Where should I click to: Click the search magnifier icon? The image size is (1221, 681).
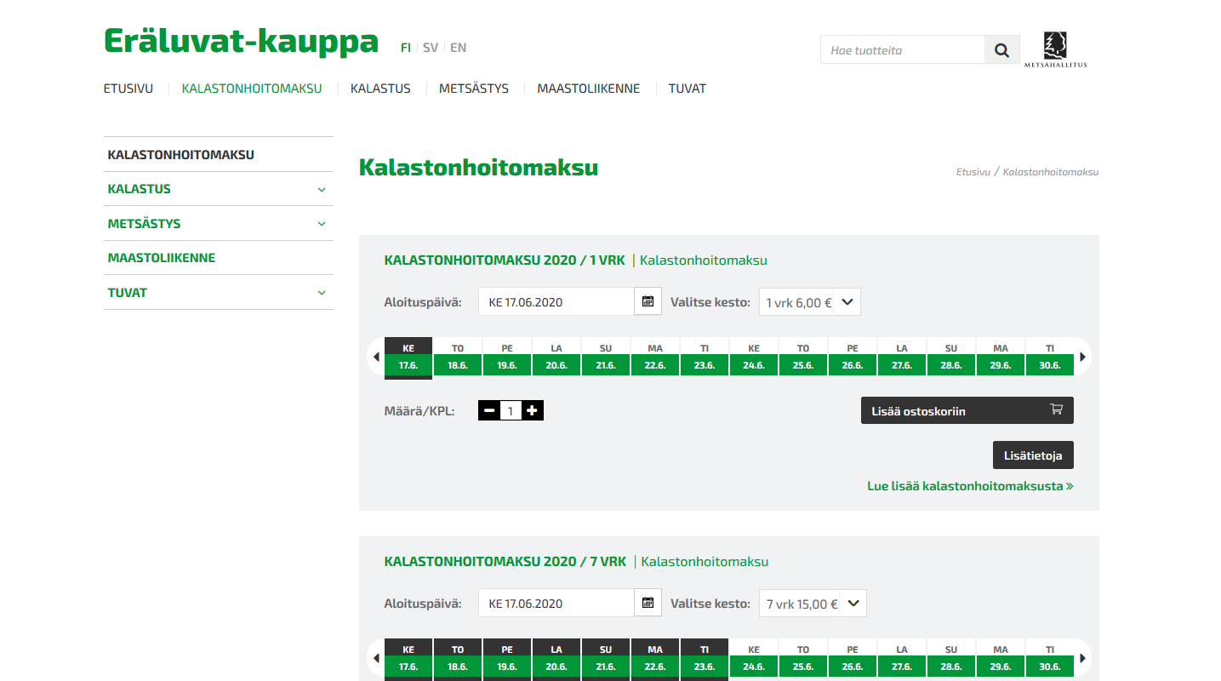(x=1001, y=50)
